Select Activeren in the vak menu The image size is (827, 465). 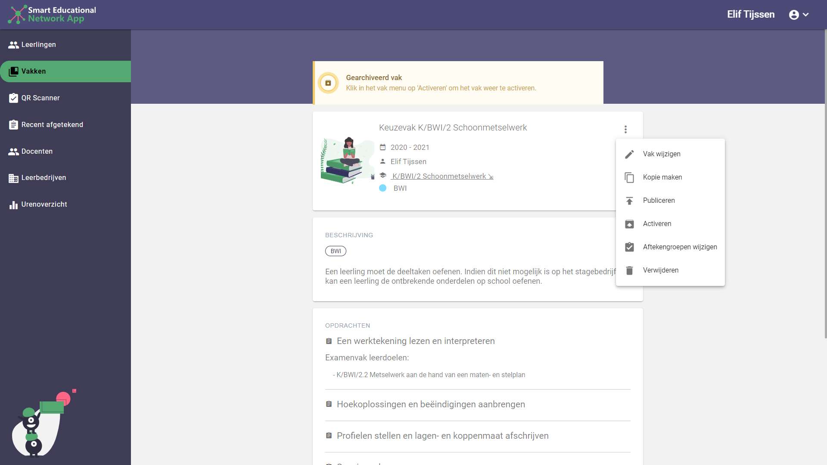[x=670, y=224]
